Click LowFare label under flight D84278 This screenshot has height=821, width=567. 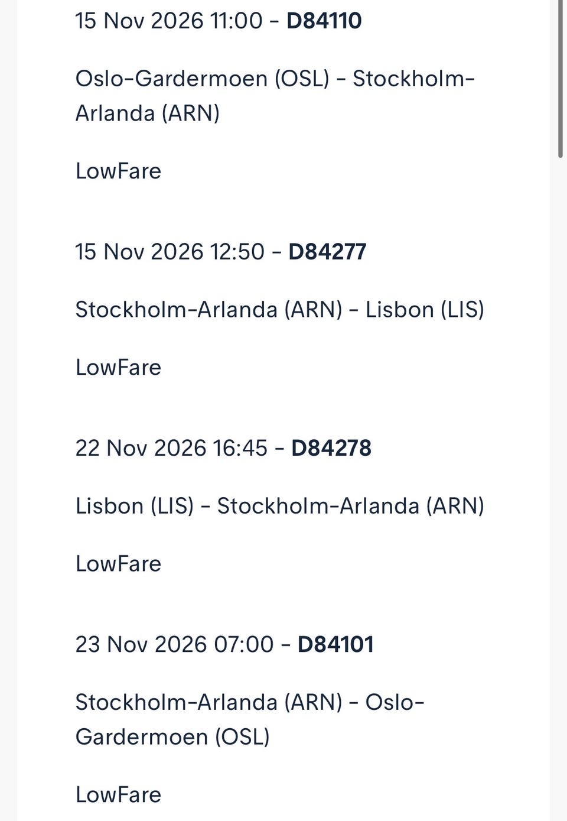click(x=118, y=564)
